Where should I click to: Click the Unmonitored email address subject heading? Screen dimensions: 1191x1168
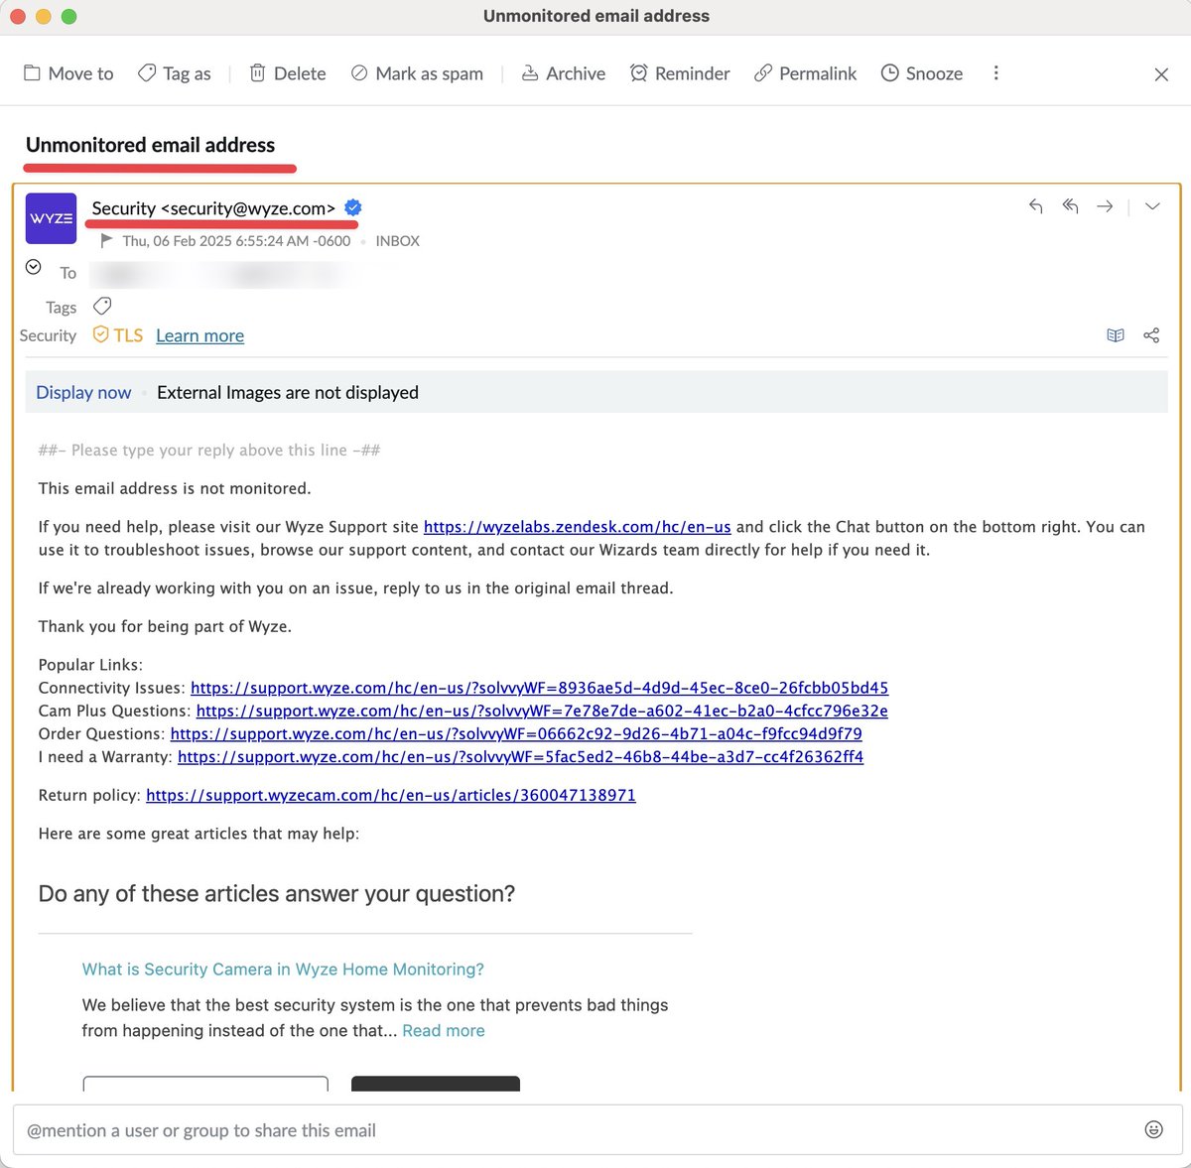tap(150, 145)
